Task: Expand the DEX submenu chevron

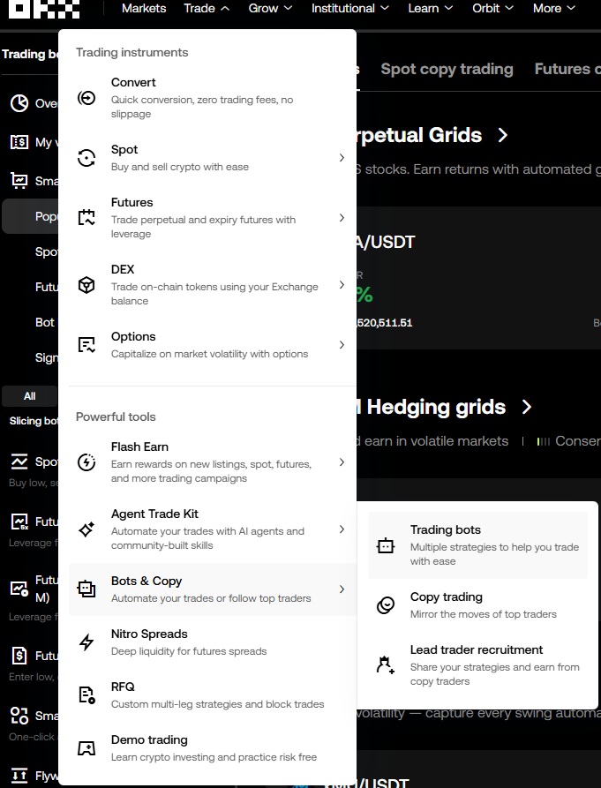Action: pyautogui.click(x=342, y=285)
